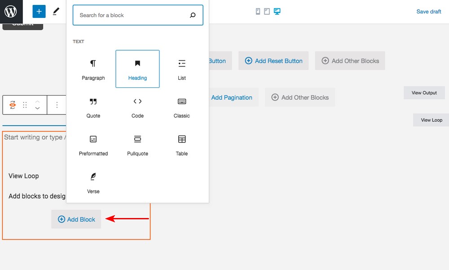
Task: Click Add Other Blocks beside Add Reset Button
Action: (350, 61)
